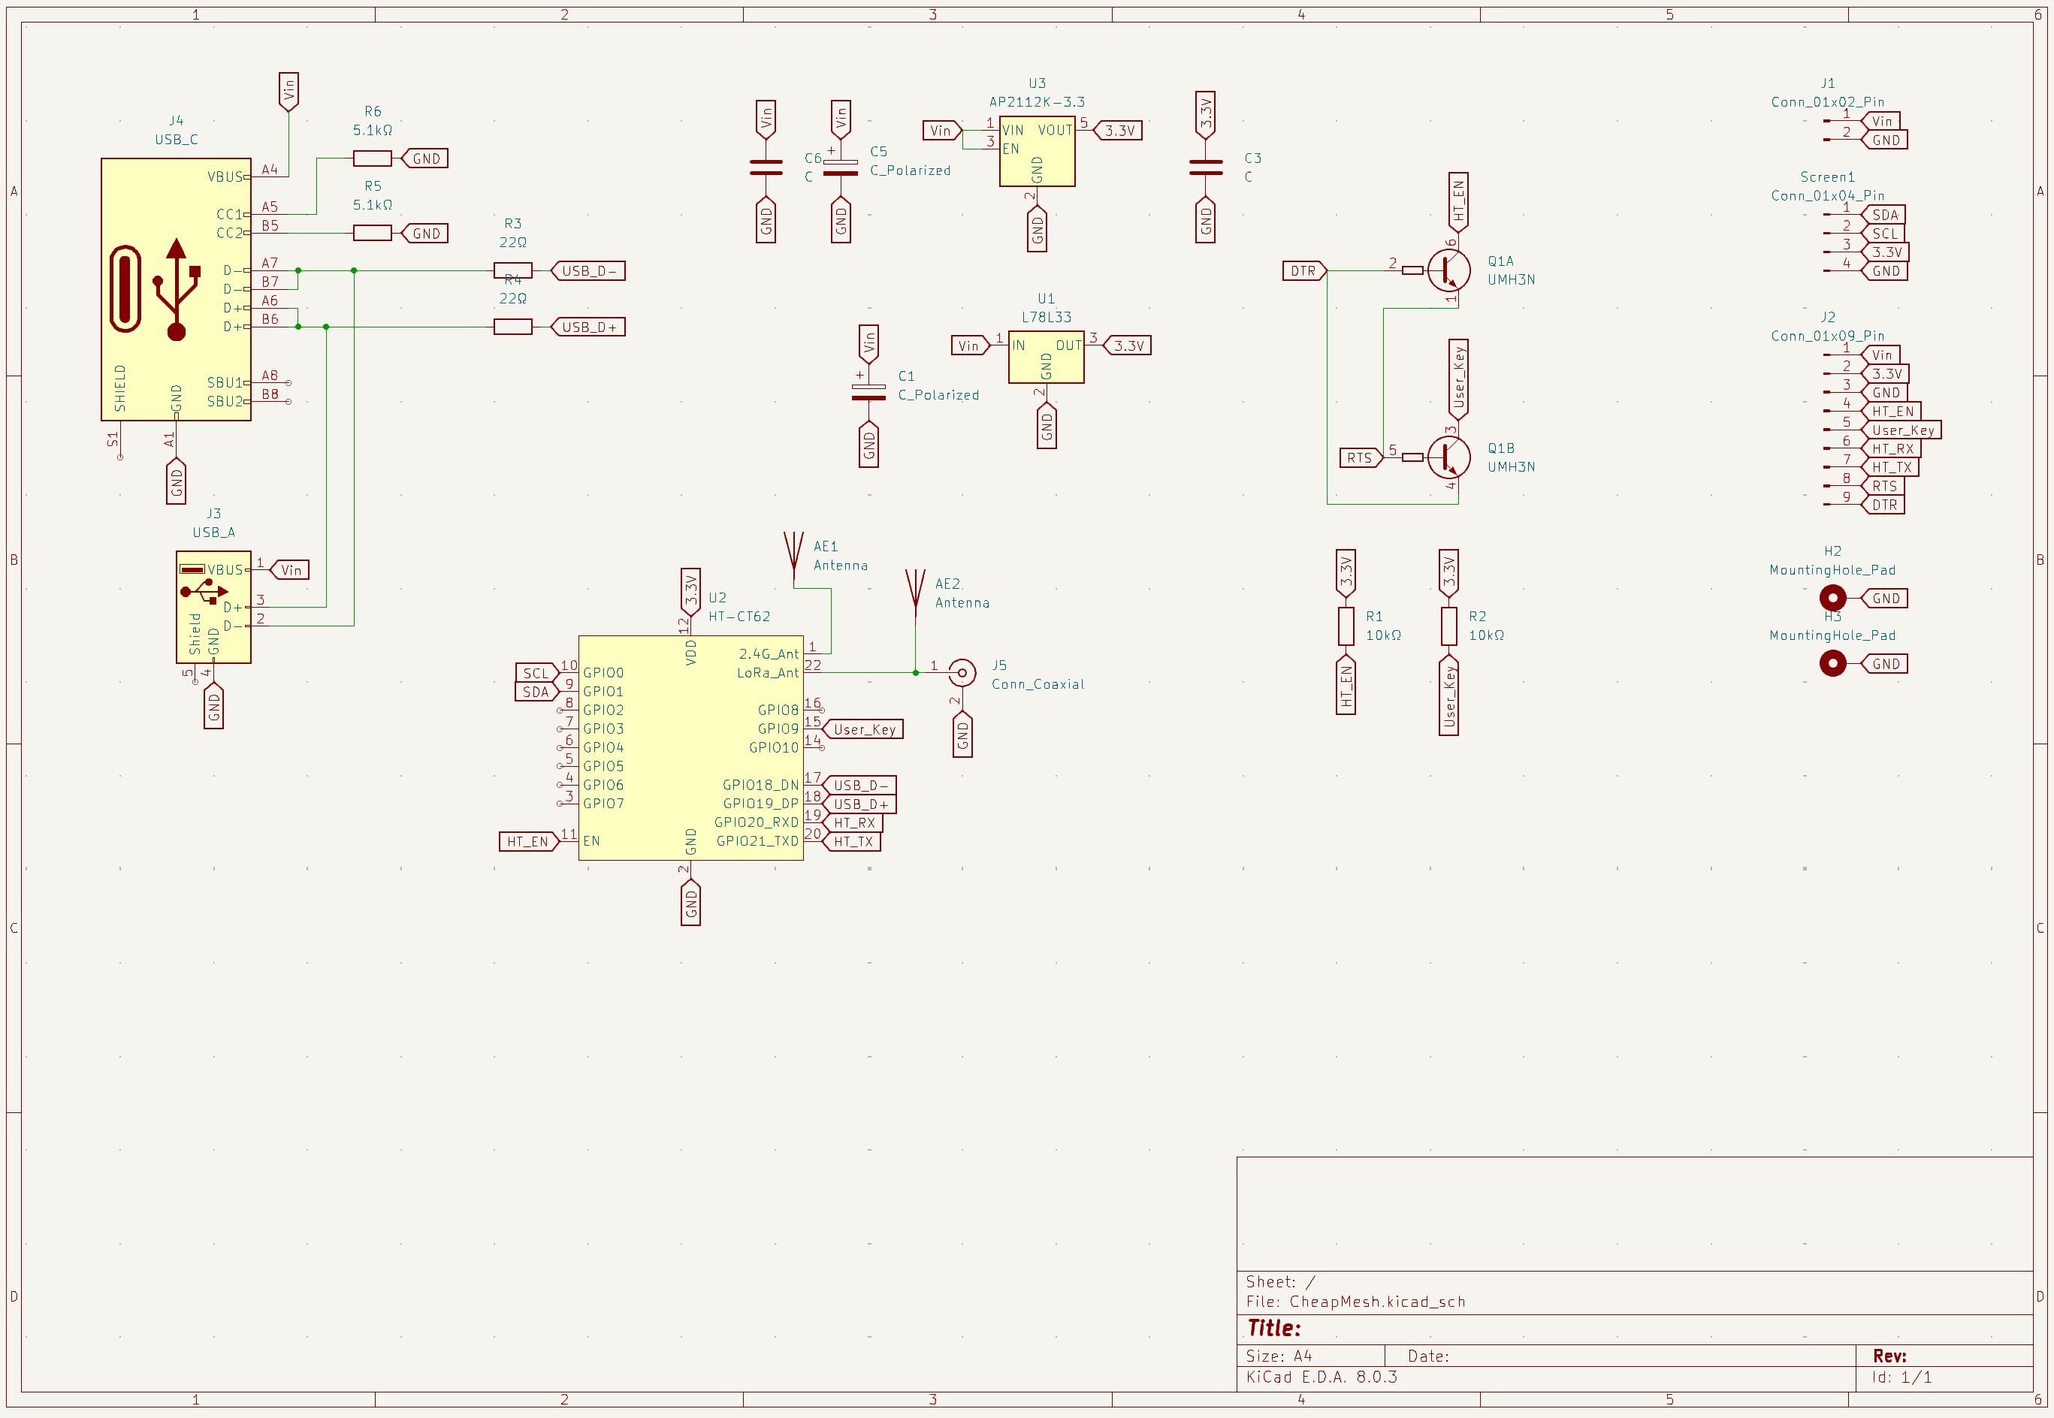Viewport: 2054px width, 1418px height.
Task: Click the SCL label on Screen1 pin 2
Action: (1884, 234)
